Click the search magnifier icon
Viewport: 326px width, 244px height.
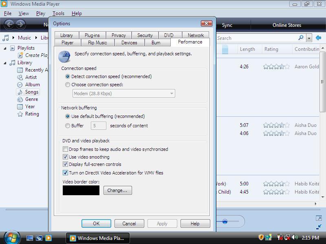tap(301, 38)
